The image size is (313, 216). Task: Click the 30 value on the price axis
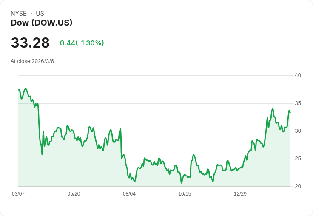[298, 131]
